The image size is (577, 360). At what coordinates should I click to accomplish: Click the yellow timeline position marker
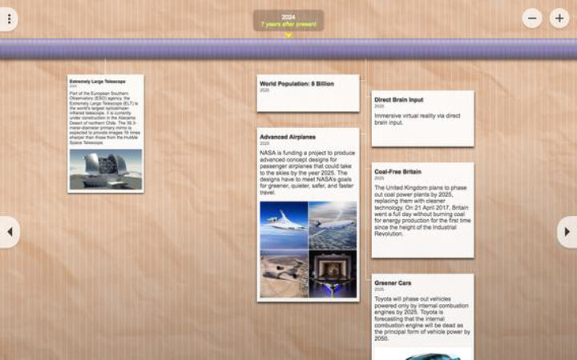(288, 35)
